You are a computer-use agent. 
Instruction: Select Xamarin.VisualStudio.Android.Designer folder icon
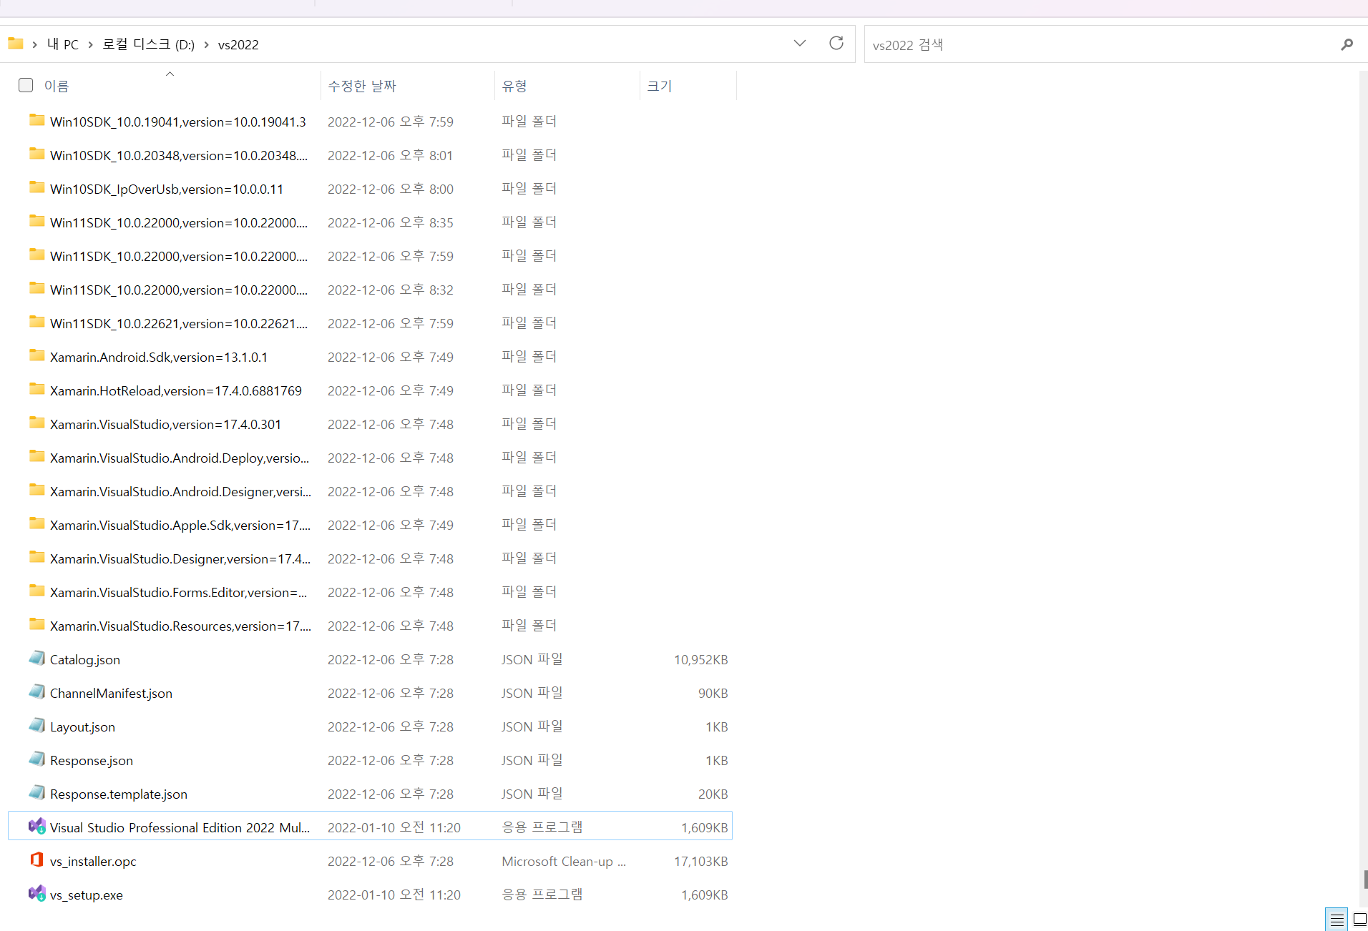(x=36, y=490)
